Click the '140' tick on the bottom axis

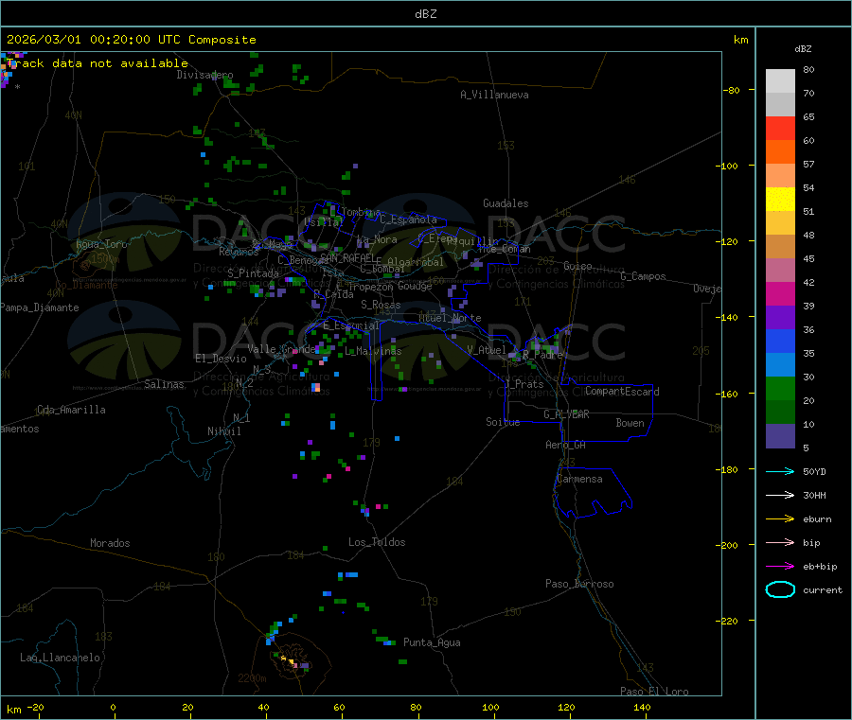[642, 707]
